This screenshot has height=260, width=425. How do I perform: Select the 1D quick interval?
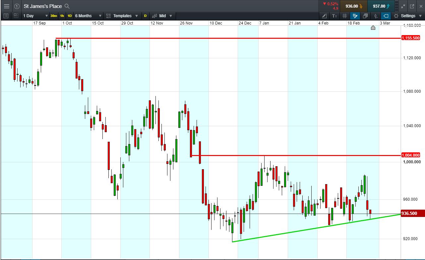[x=70, y=16]
